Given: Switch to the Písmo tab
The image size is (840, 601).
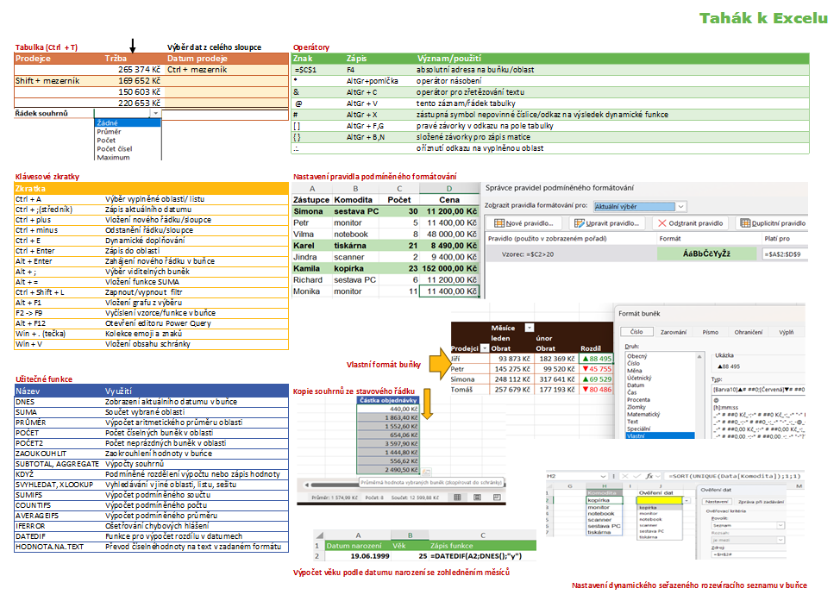Looking at the screenshot, I should click(x=711, y=332).
